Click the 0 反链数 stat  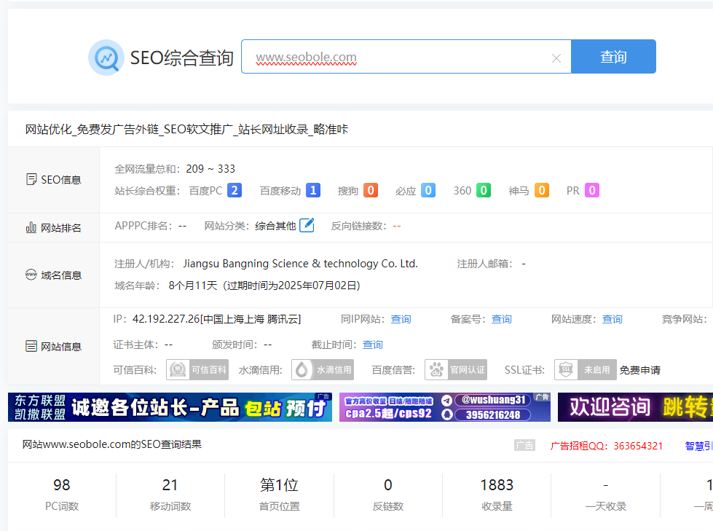coord(388,494)
